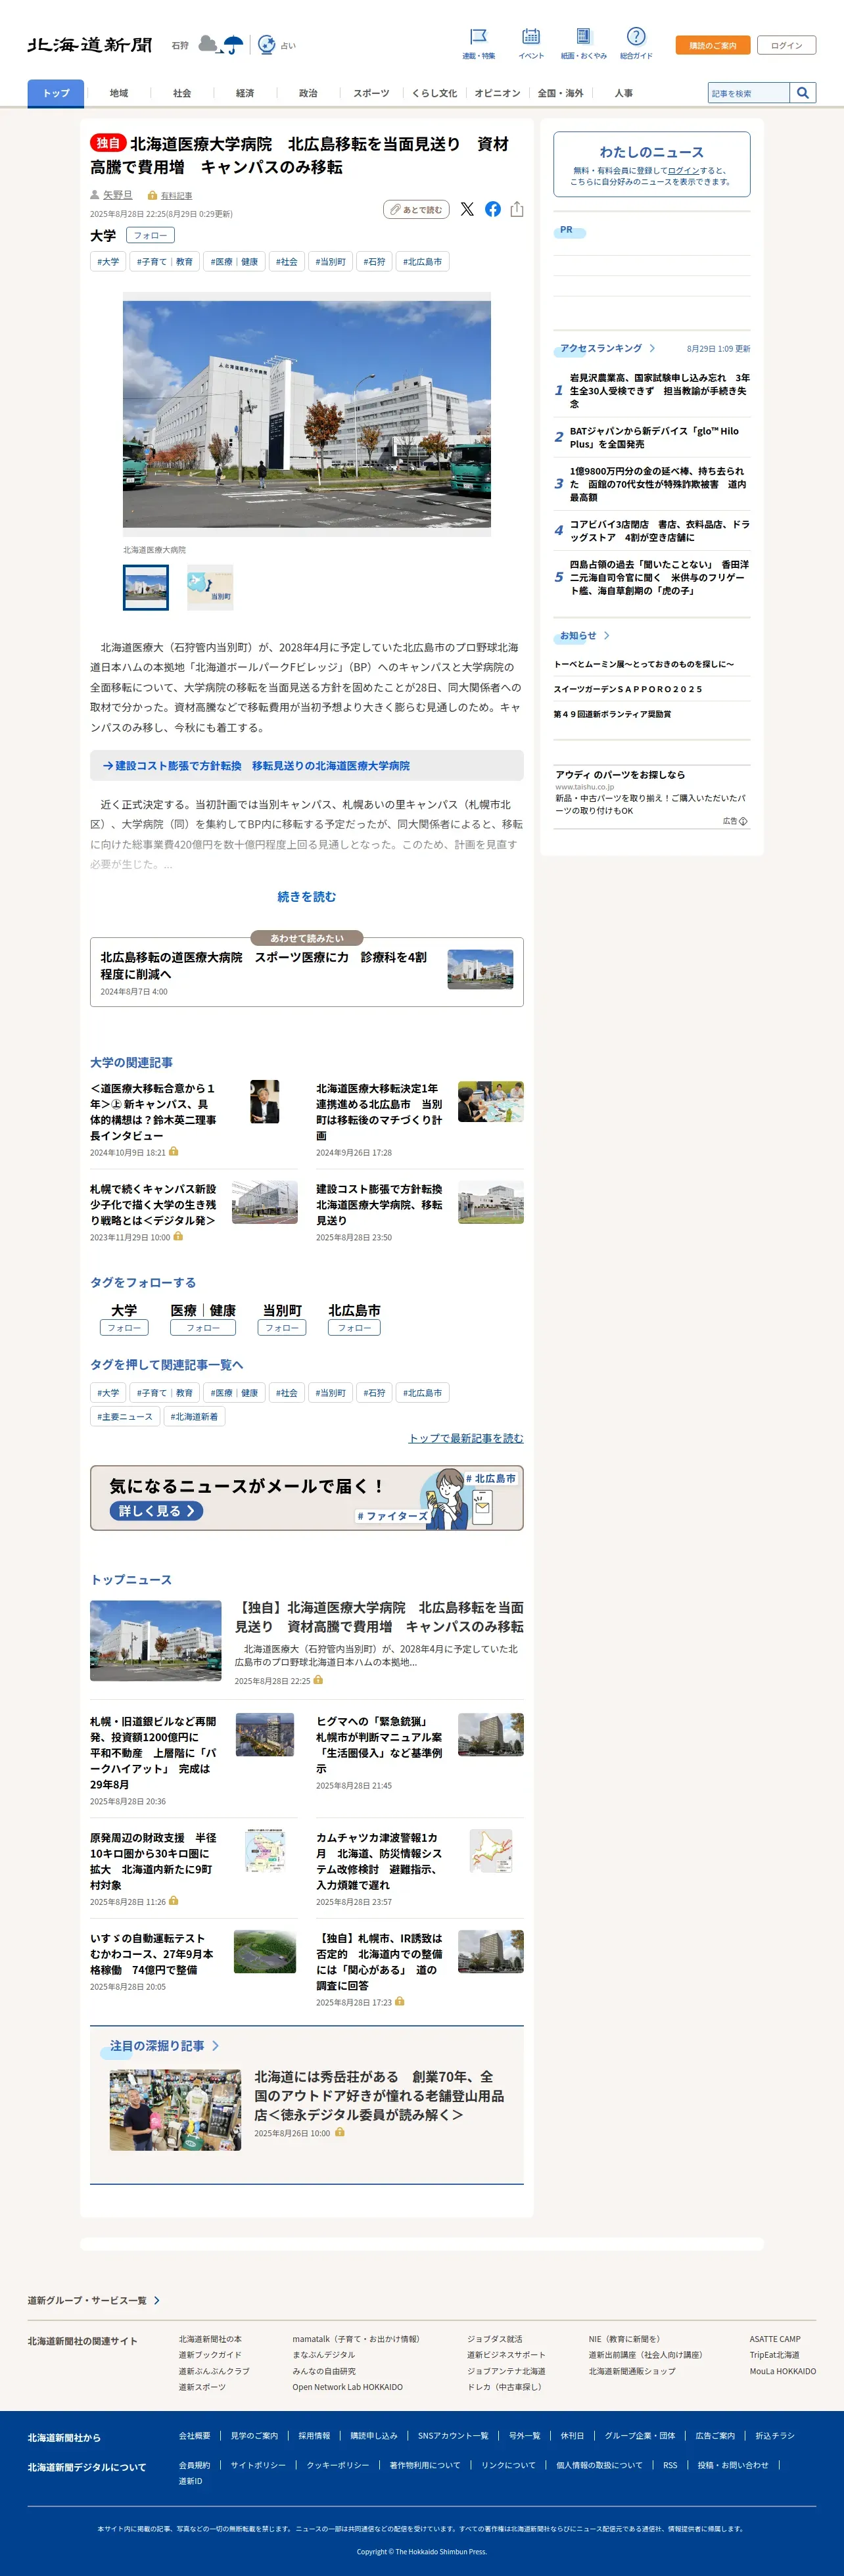Open the あわせて読みたい related article card
The width and height of the screenshot is (844, 2576).
(307, 972)
